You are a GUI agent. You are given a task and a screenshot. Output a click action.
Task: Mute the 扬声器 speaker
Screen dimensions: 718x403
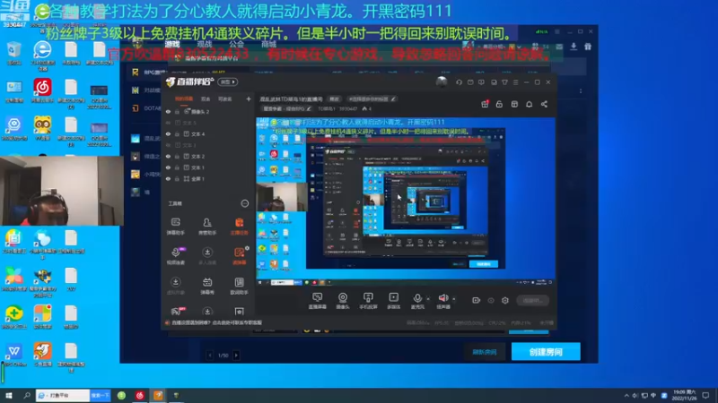pyautogui.click(x=442, y=301)
